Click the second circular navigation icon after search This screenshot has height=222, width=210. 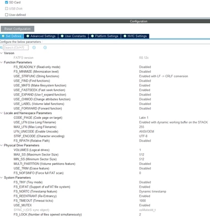pyautogui.click(x=45, y=48)
